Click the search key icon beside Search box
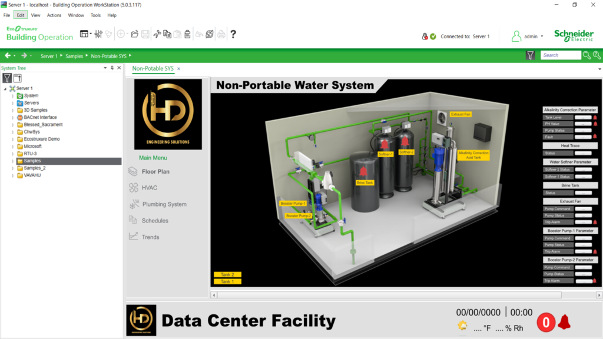Screen dimensions: 603x339 [x=587, y=55]
